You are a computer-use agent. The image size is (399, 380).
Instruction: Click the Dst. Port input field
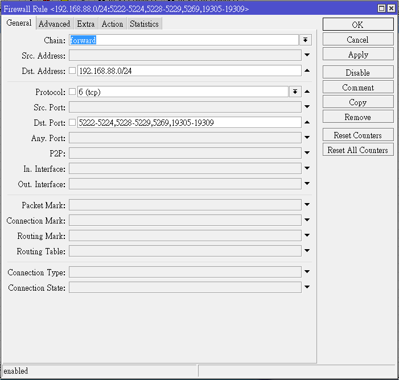tap(190, 122)
